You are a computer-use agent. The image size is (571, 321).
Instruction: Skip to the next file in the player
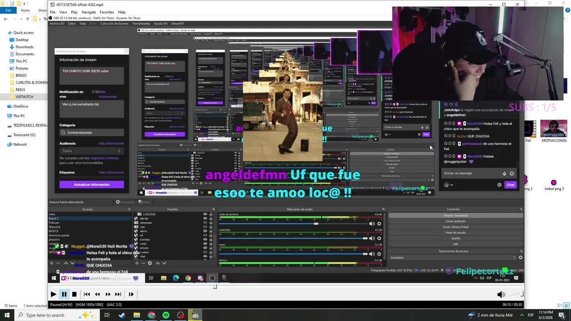click(x=118, y=294)
